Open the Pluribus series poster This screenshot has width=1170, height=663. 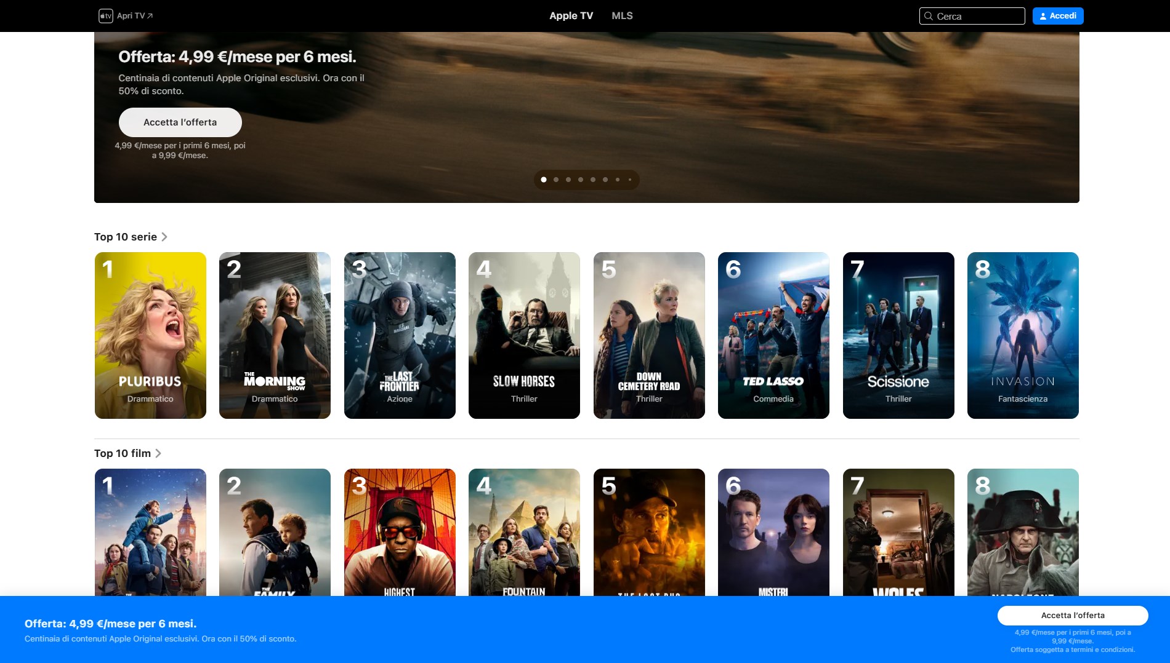click(150, 335)
